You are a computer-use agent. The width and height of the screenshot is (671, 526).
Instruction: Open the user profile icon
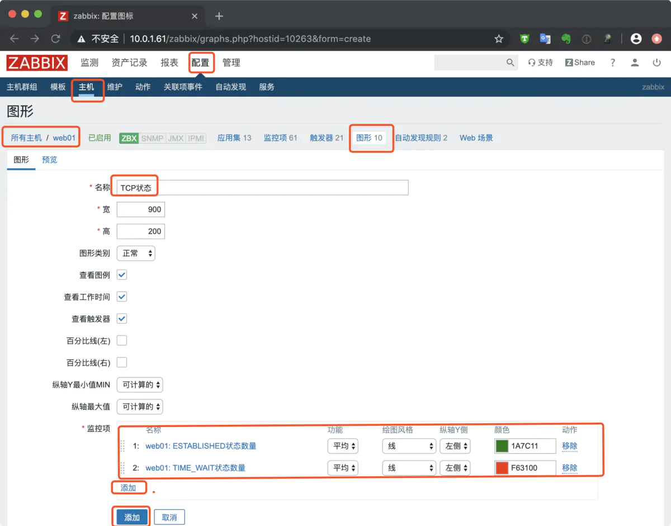tap(634, 62)
